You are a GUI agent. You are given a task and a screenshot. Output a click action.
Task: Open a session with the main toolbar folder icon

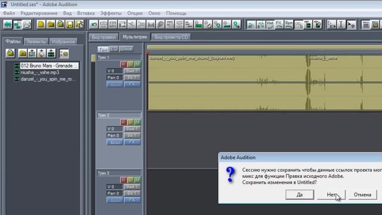coord(51,24)
